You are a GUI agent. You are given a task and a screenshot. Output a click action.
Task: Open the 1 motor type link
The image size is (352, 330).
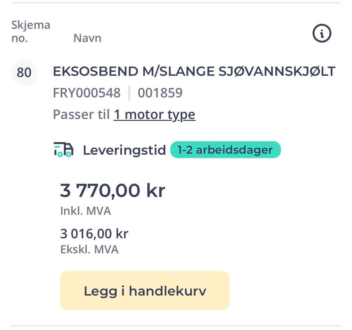[154, 115]
